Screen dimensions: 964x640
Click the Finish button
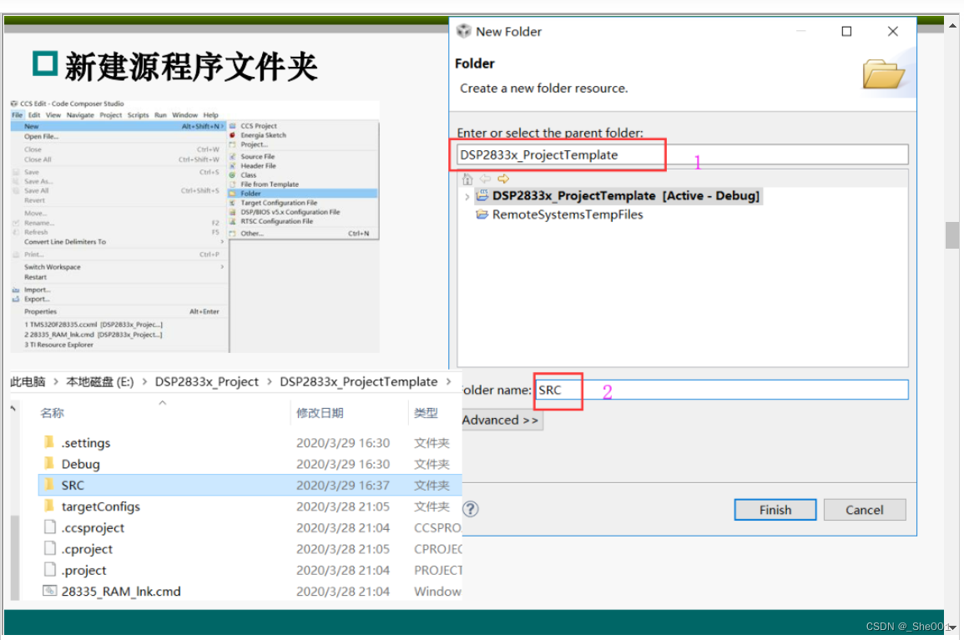[775, 509]
